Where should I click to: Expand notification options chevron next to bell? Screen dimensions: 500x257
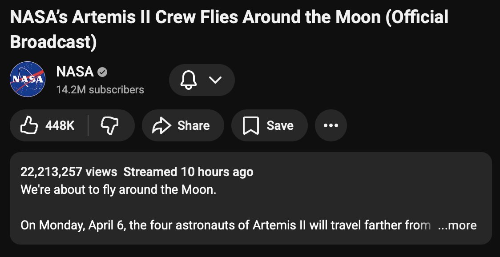[x=215, y=80]
